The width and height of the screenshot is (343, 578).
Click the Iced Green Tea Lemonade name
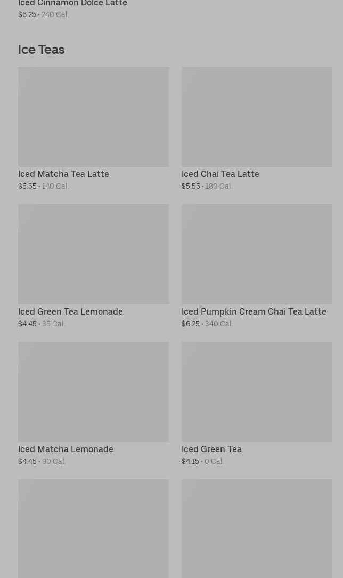71,311
